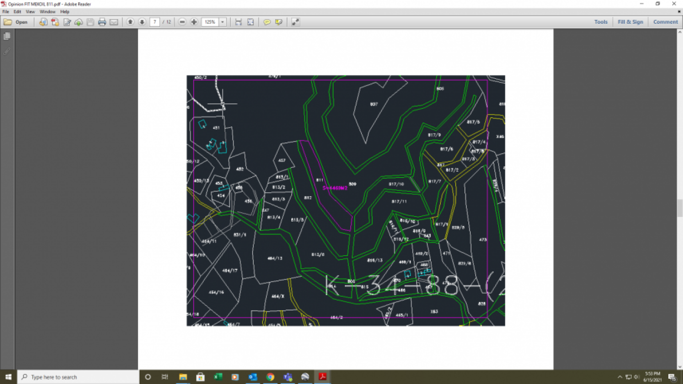The image size is (683, 384).
Task: Click the email envelope toolbar icon
Action: click(x=114, y=22)
